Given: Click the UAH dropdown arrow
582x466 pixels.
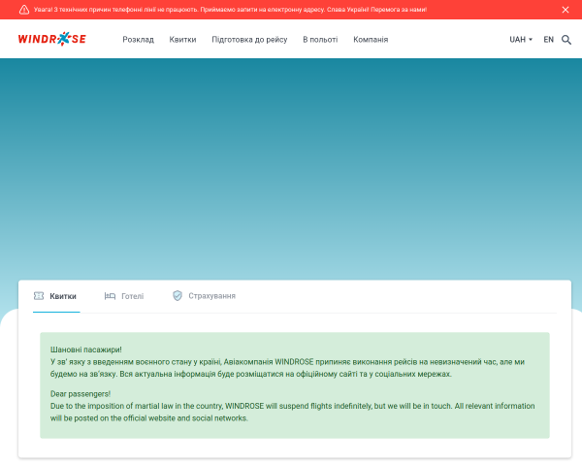Looking at the screenshot, I should [531, 40].
